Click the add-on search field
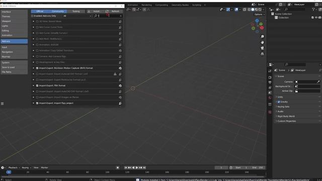Viewport: 322px width, 181px height. 108,16
